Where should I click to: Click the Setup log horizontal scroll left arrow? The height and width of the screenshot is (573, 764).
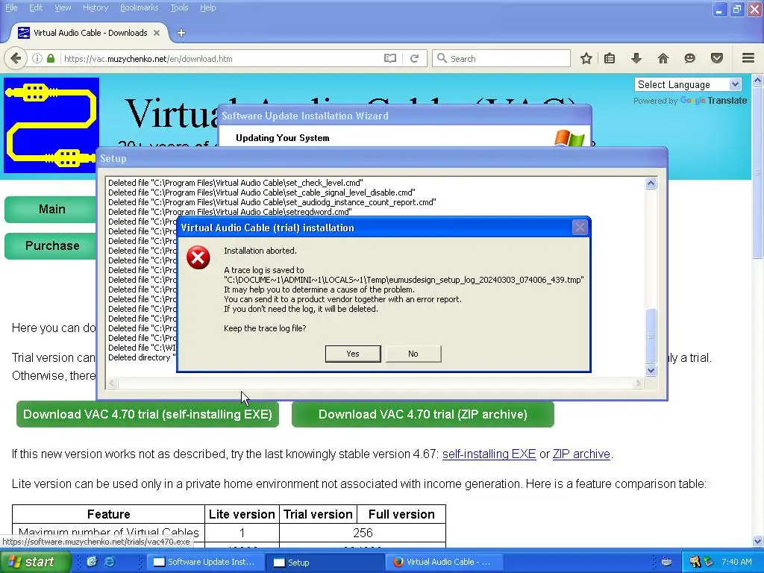[112, 383]
